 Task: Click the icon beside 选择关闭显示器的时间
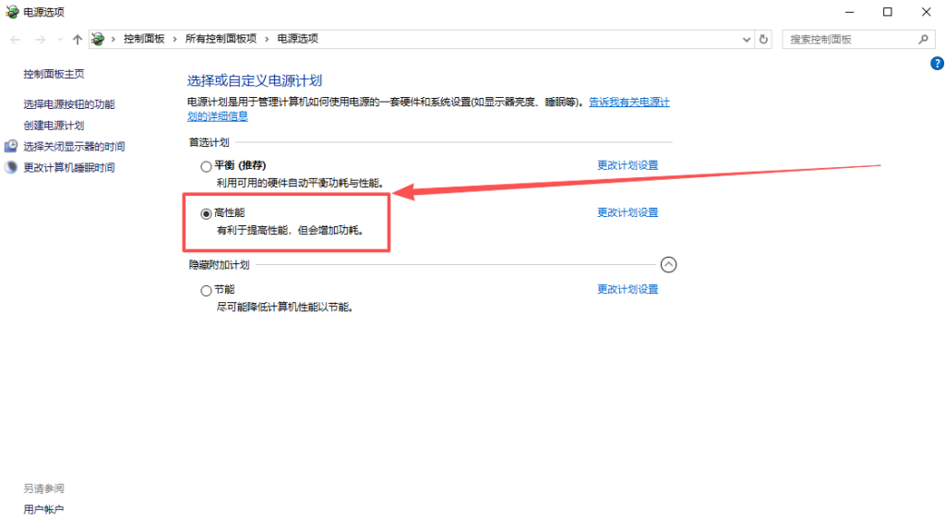click(x=11, y=147)
